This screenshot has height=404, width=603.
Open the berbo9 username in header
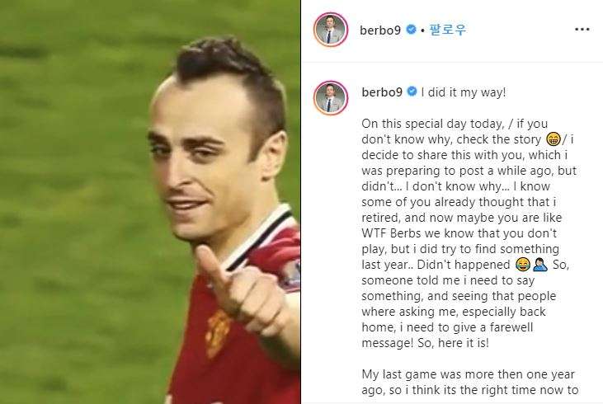coord(380,30)
